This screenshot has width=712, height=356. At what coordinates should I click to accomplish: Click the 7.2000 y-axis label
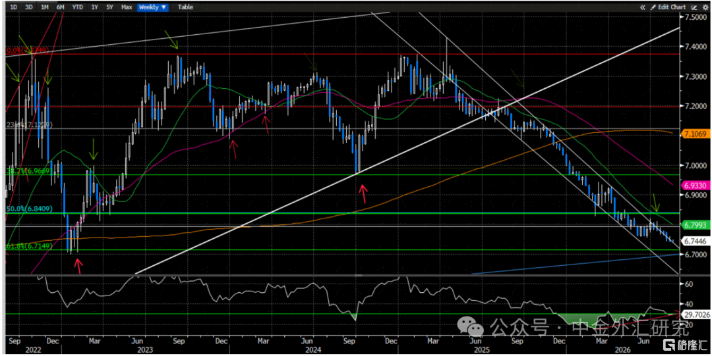(x=696, y=106)
